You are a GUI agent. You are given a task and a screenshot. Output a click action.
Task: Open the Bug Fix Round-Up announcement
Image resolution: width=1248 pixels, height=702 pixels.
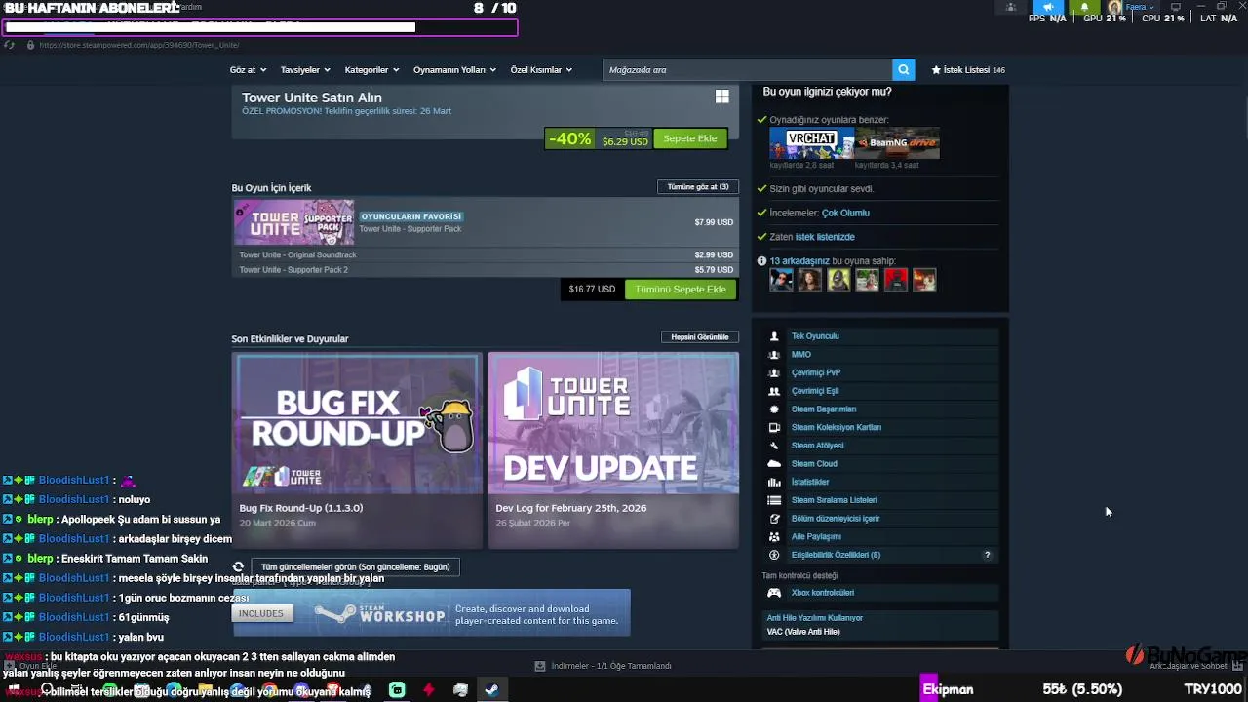click(357, 450)
